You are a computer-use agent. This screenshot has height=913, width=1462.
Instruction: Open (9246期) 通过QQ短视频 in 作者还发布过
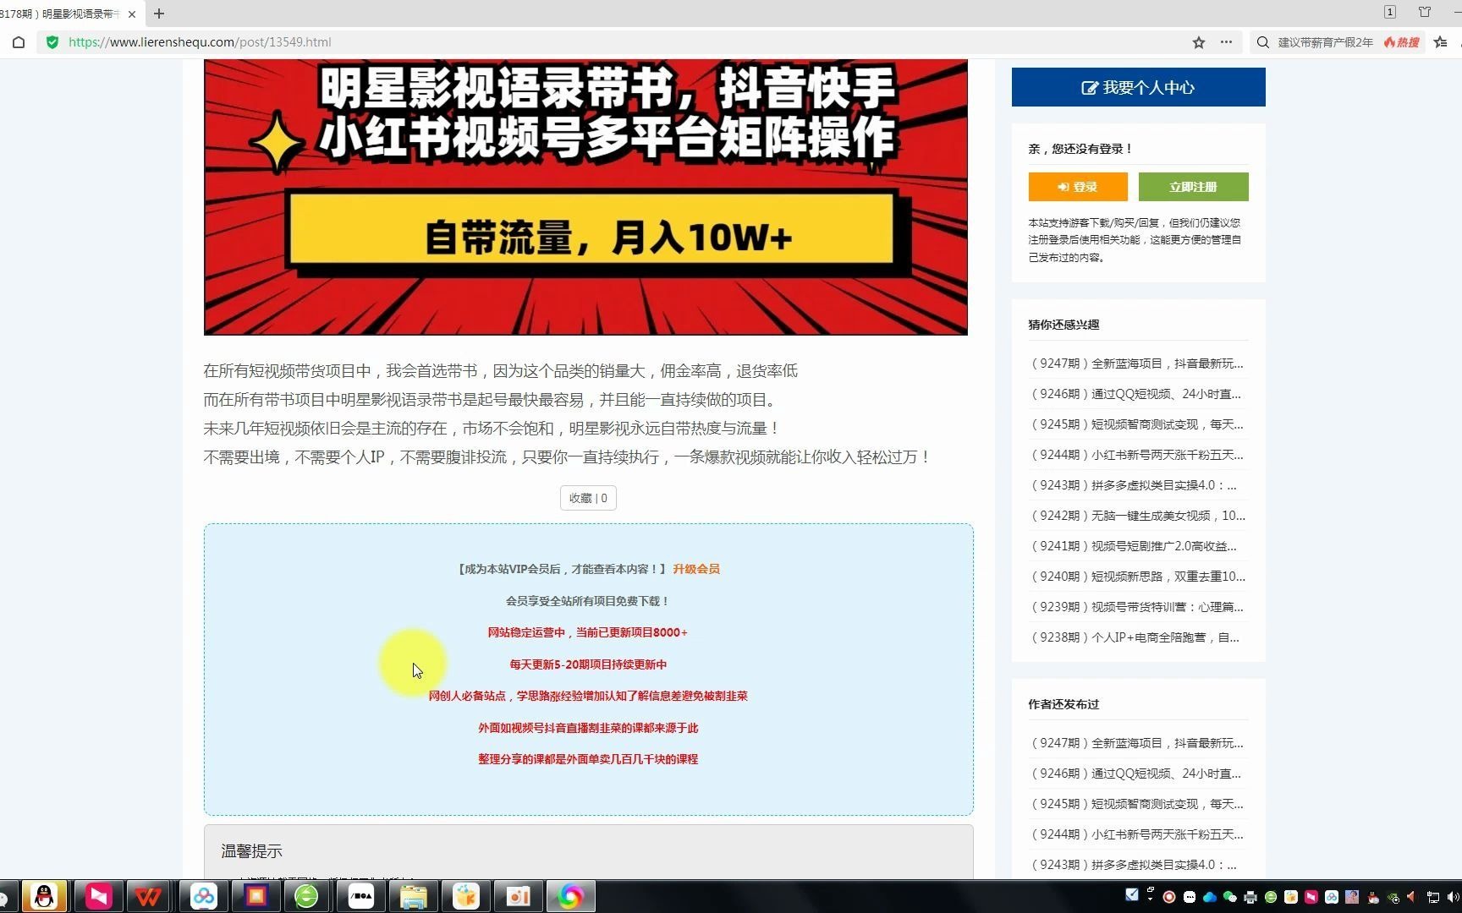tap(1136, 774)
